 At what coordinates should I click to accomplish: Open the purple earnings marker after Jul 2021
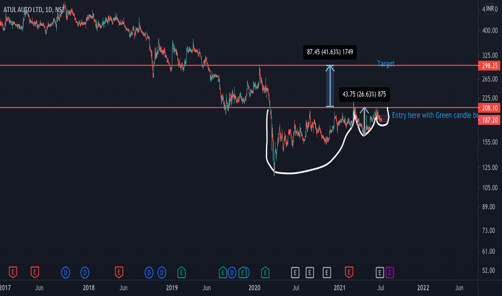389,273
